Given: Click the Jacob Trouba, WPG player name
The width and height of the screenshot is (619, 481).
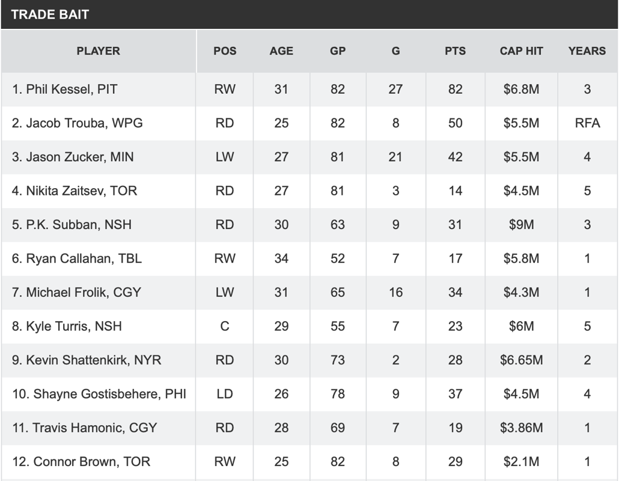Looking at the screenshot, I should (78, 123).
